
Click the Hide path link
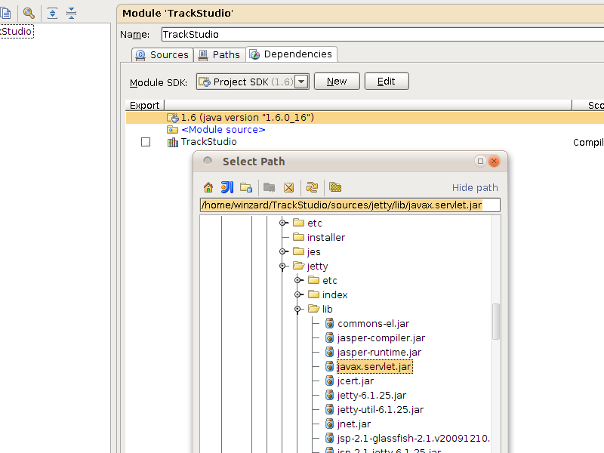tap(475, 187)
